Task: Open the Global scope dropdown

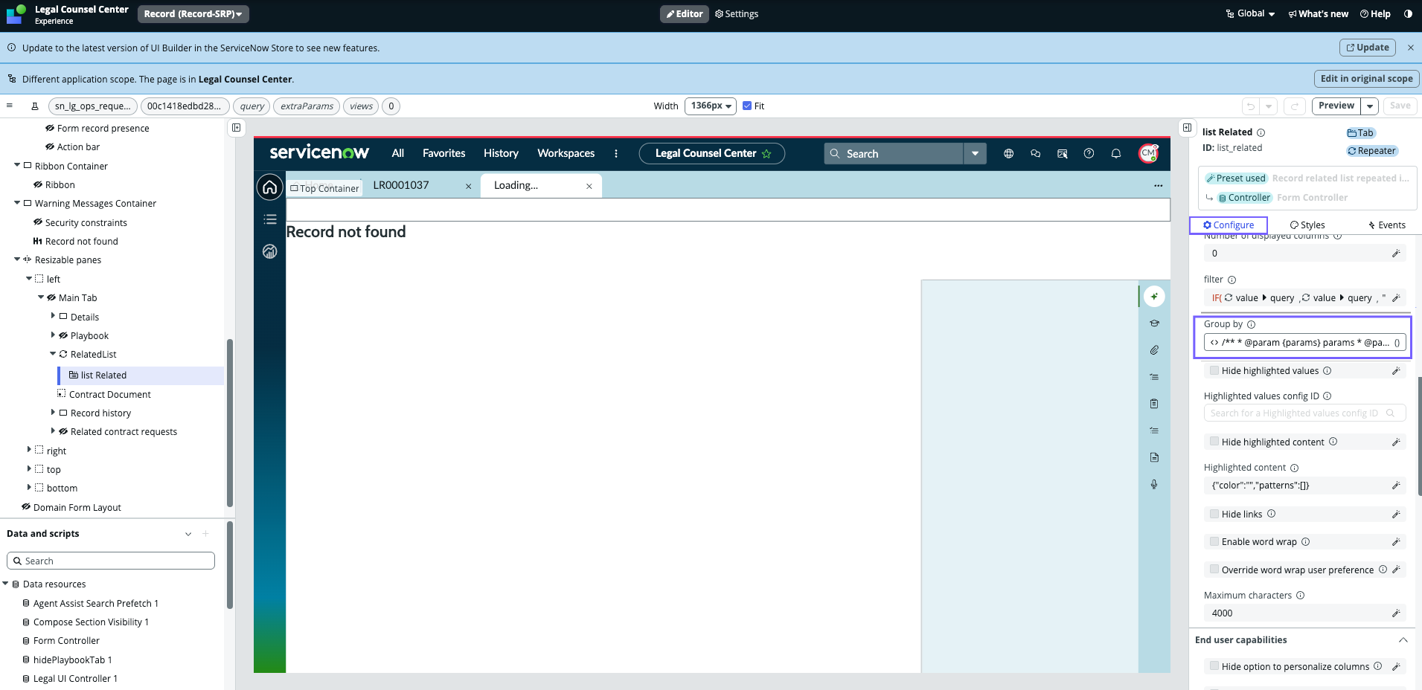Action: coord(1250,13)
